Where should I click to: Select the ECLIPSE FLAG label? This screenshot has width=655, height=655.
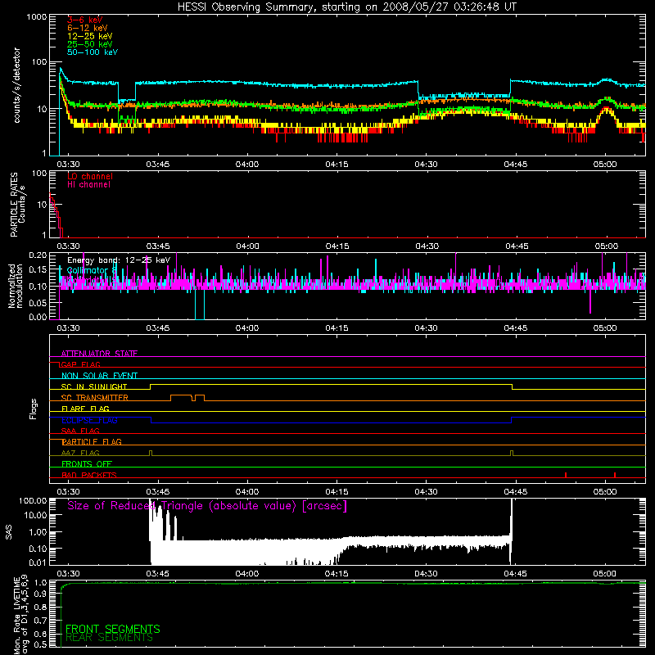pyautogui.click(x=89, y=420)
